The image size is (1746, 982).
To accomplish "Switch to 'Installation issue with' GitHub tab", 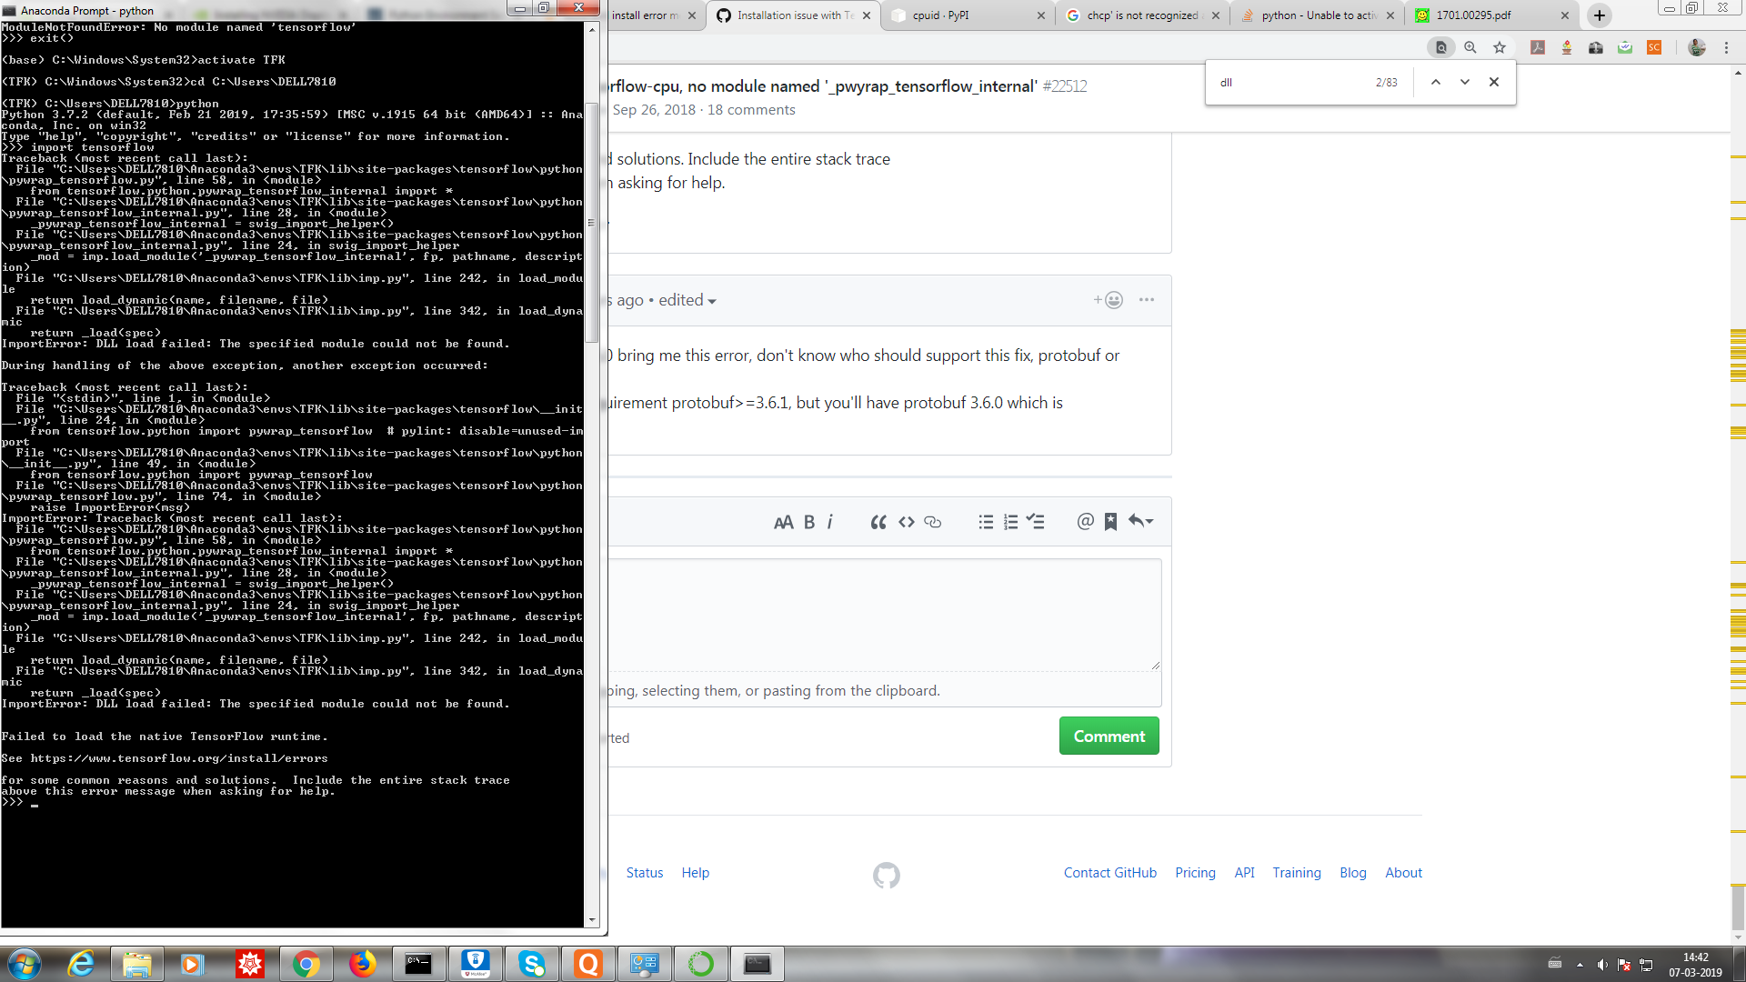I will [x=791, y=15].
